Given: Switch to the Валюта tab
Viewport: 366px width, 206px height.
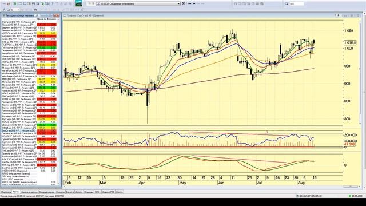Looking at the screenshot, I should point(70,192).
